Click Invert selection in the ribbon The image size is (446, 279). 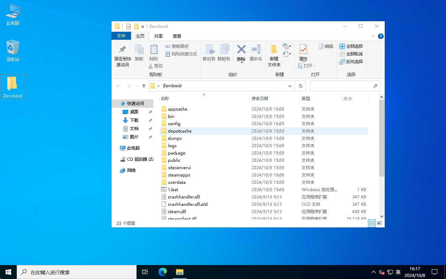pyautogui.click(x=351, y=61)
